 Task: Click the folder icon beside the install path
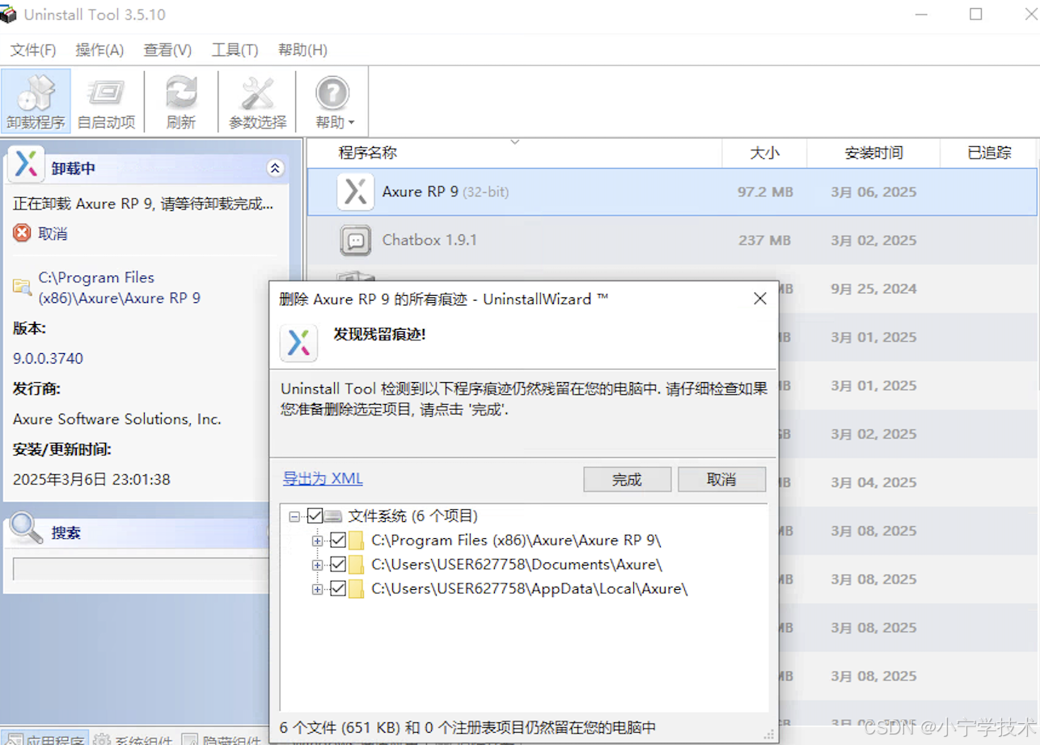[x=22, y=286]
